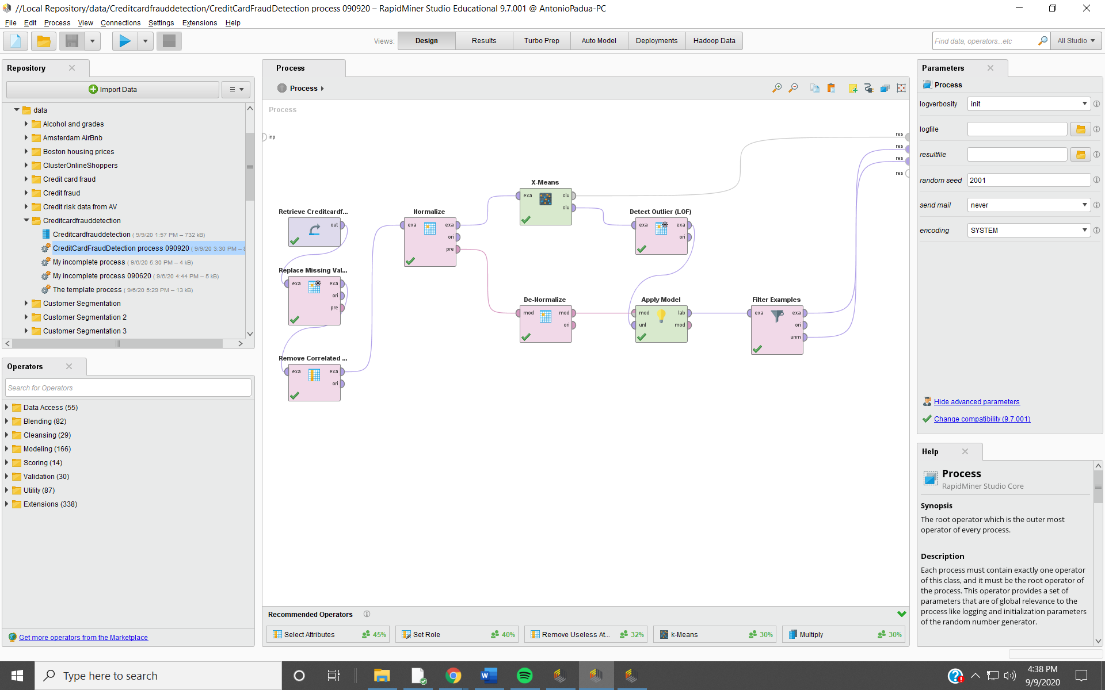Open Get more operators Marketplace link
The image size is (1105, 690).
click(x=83, y=637)
